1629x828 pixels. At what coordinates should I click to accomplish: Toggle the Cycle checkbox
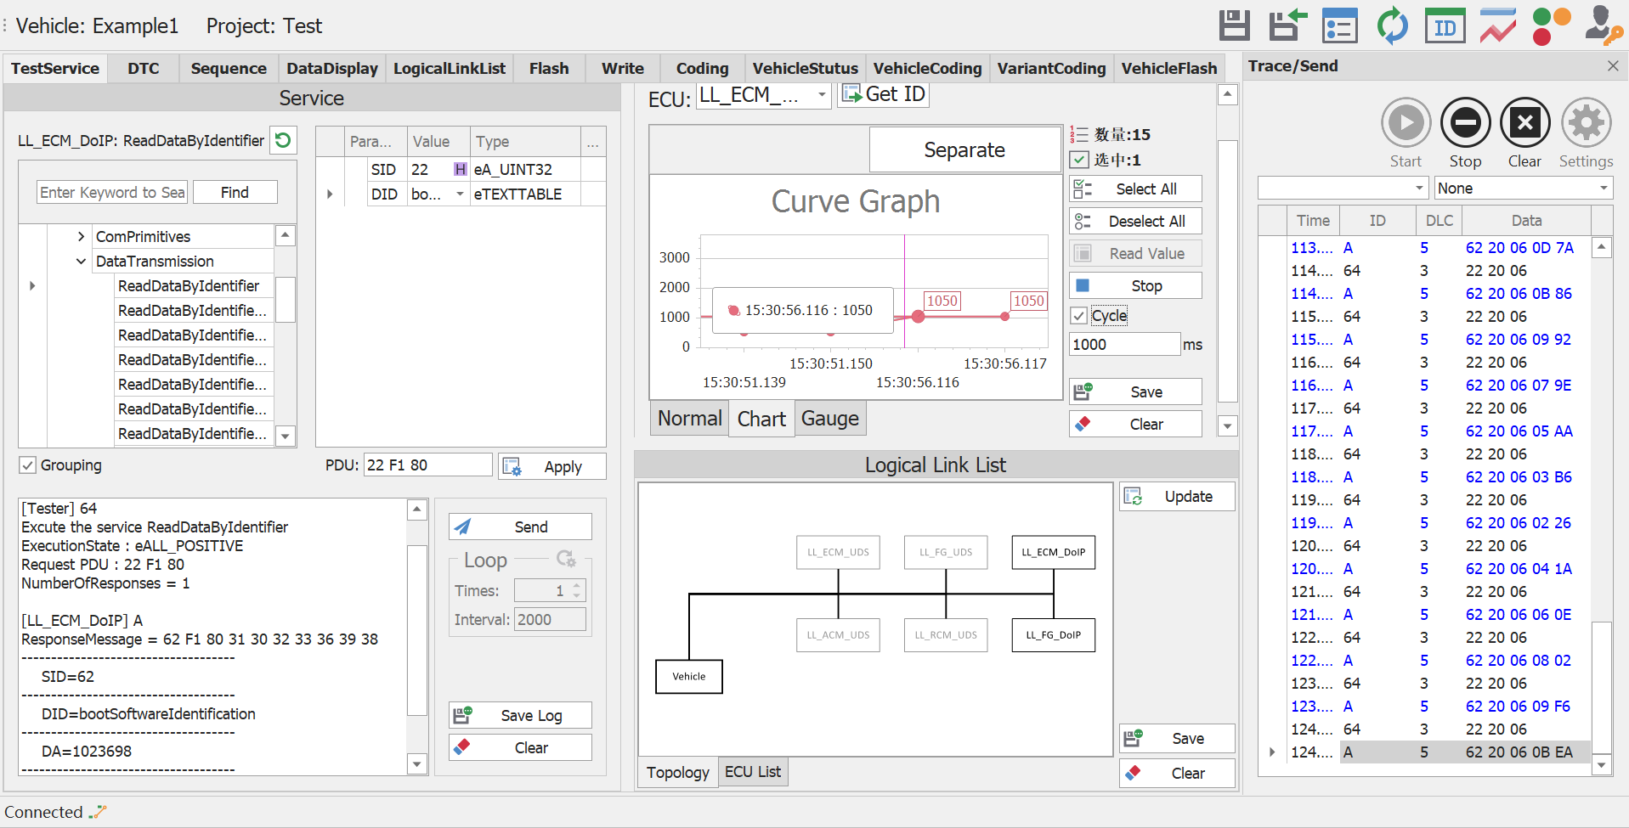[x=1079, y=316]
